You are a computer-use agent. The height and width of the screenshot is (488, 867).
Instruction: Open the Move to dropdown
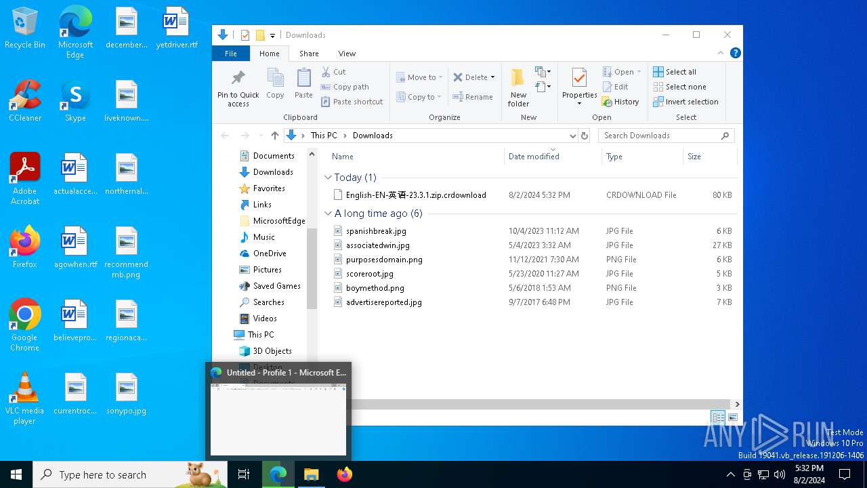coord(419,77)
